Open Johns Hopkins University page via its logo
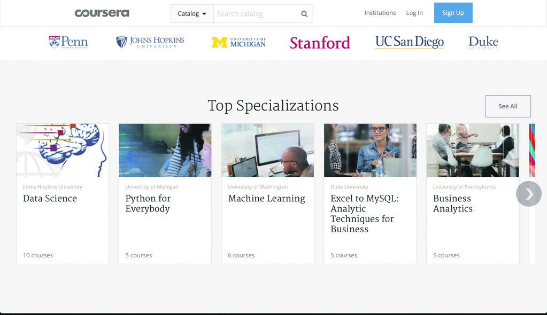 (150, 41)
